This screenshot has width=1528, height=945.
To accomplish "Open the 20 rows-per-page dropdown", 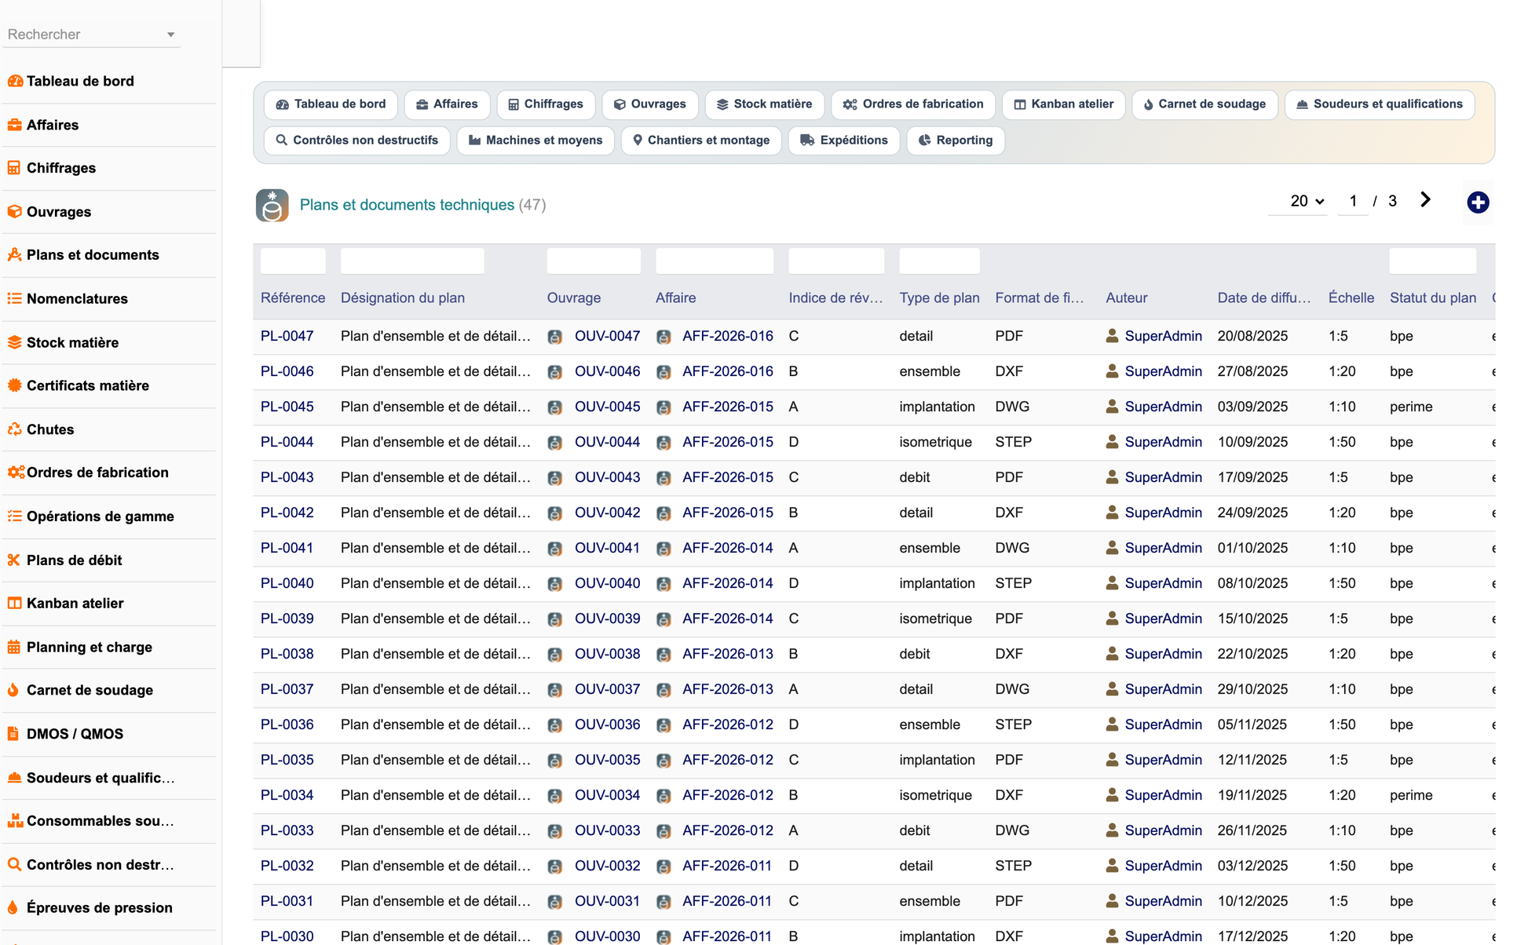I will (1307, 202).
